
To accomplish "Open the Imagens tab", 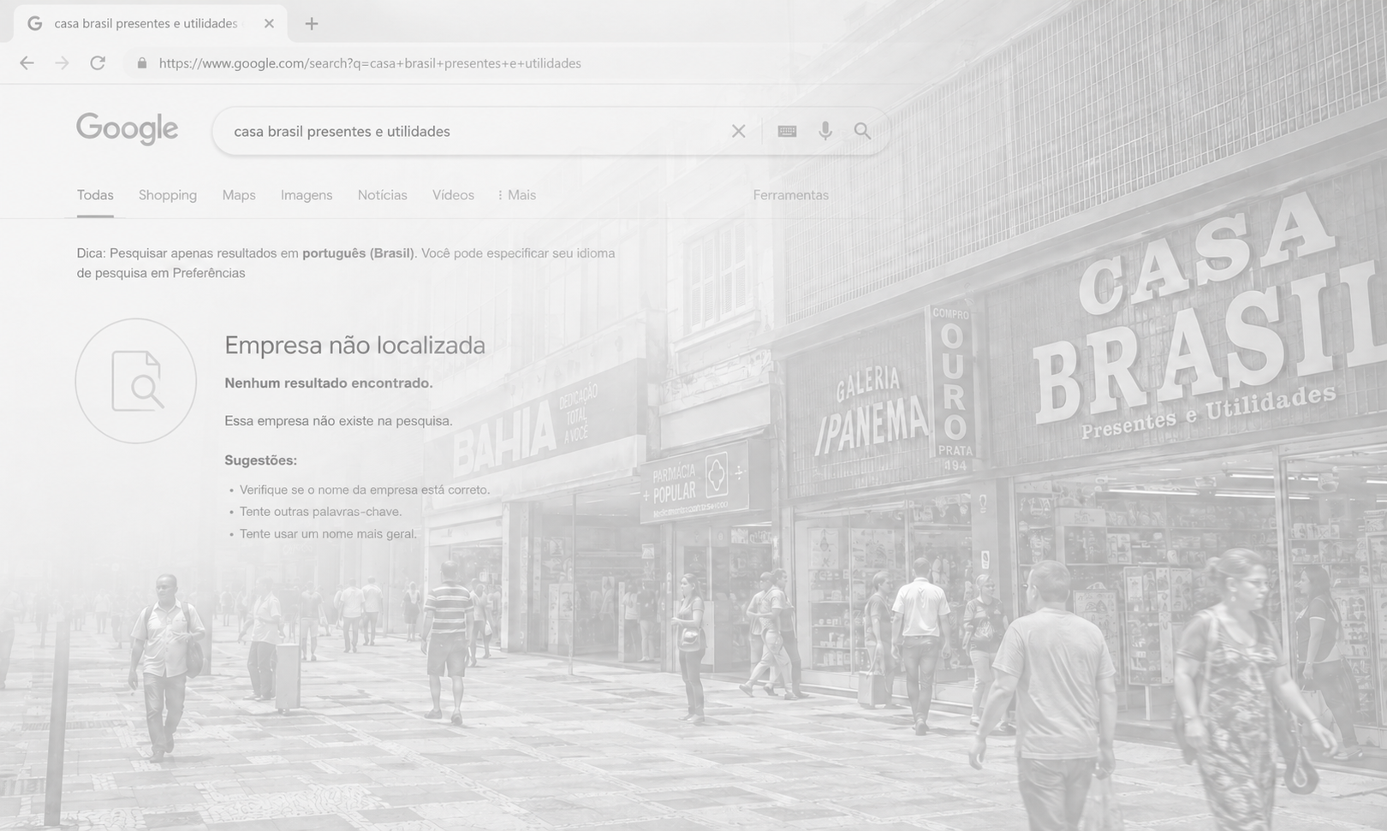I will click(x=307, y=195).
